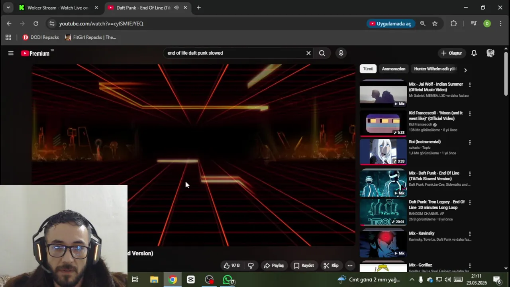Like the video with 97 B
The width and height of the screenshot is (510, 287).
(x=231, y=265)
